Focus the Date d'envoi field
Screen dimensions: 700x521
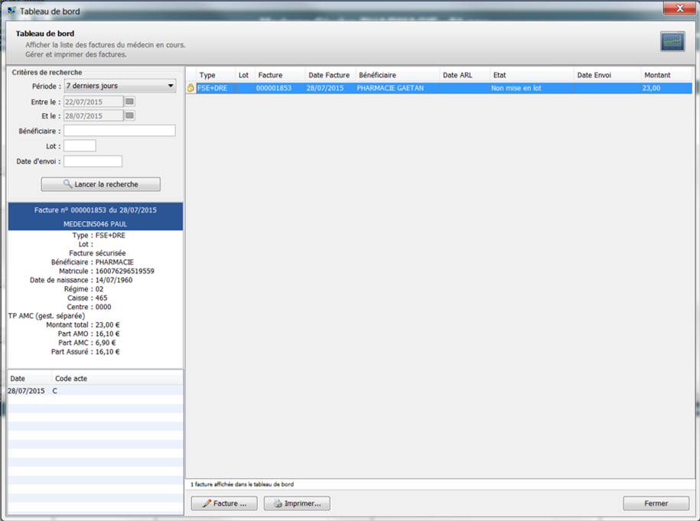tap(93, 161)
